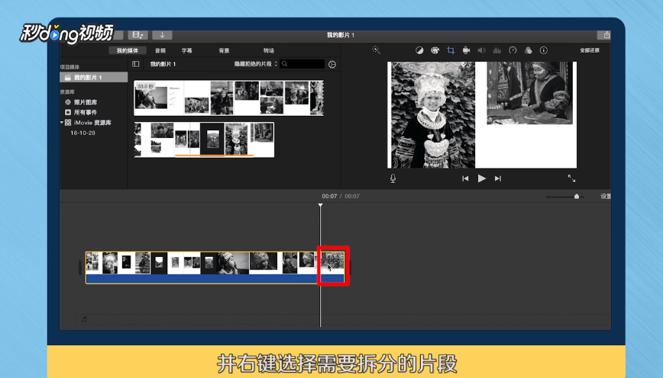
Task: Open the color correction palette tool
Action: pyautogui.click(x=435, y=50)
